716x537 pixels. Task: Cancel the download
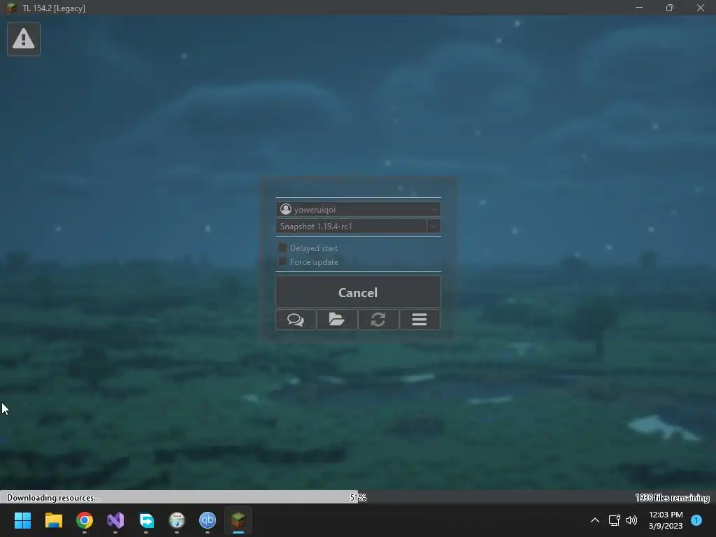[x=358, y=292]
